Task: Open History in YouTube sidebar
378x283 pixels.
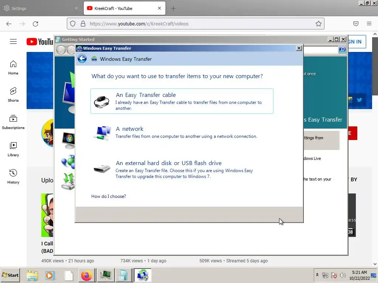Action: click(x=13, y=177)
